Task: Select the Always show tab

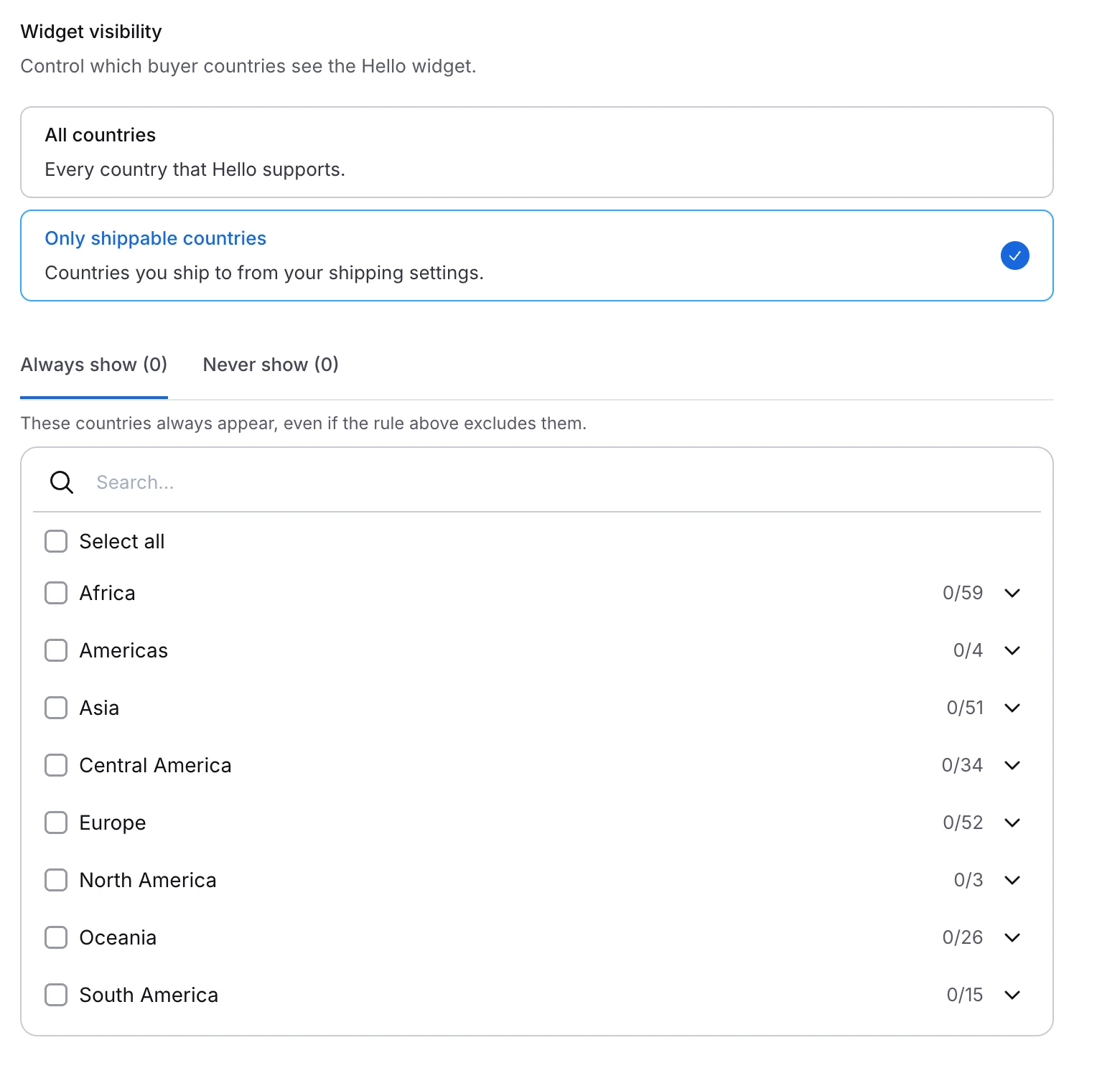Action: point(93,365)
